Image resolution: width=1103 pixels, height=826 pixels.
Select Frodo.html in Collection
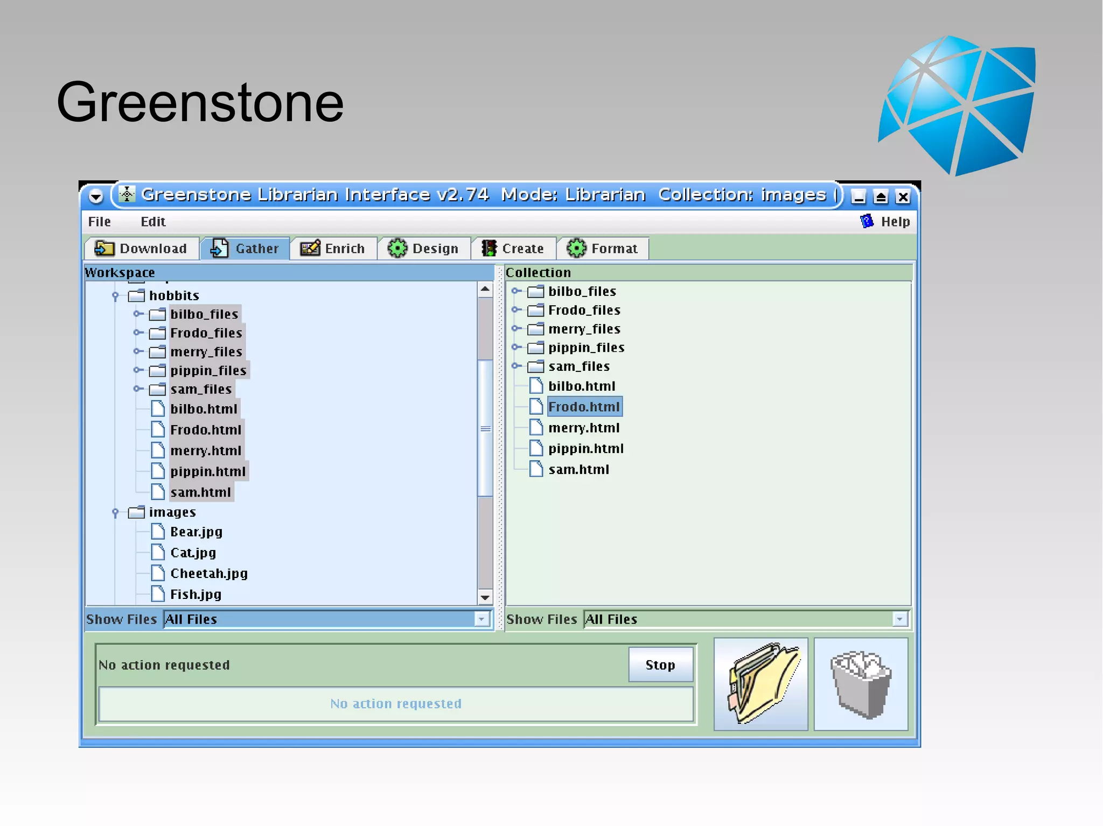click(x=584, y=407)
